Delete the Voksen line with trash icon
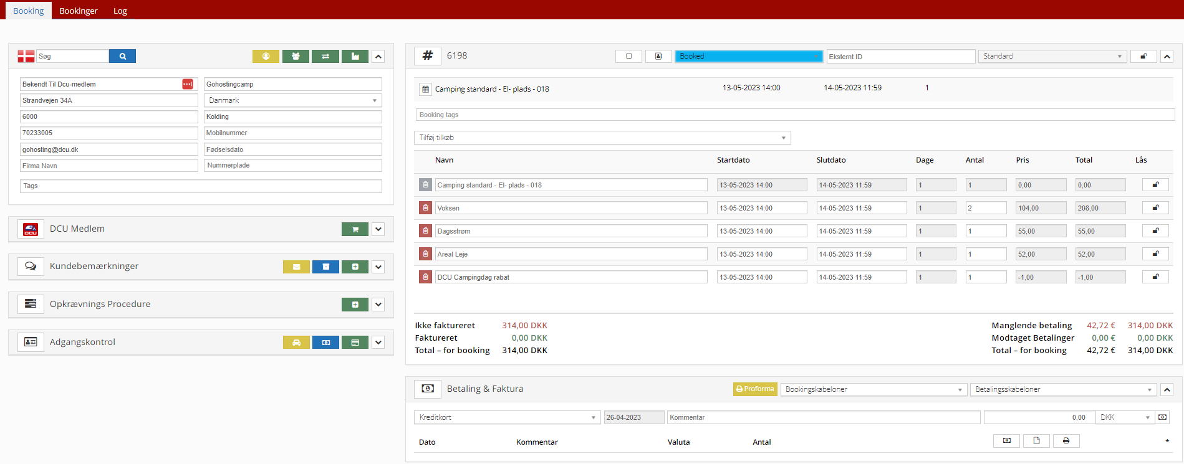Image resolution: width=1184 pixels, height=464 pixels. coord(425,208)
